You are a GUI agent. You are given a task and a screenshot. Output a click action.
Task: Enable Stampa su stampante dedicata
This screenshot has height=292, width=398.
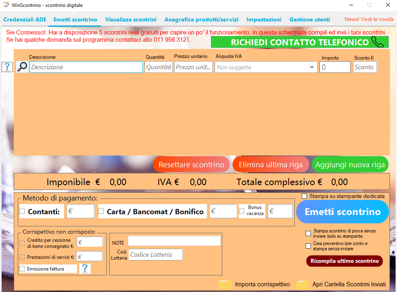point(304,196)
